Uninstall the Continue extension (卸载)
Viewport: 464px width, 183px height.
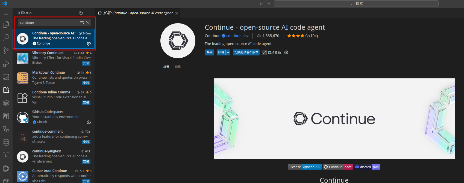coord(221,52)
